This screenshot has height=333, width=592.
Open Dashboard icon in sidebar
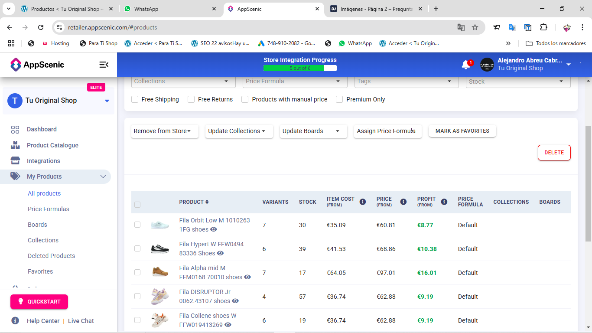pyautogui.click(x=15, y=129)
